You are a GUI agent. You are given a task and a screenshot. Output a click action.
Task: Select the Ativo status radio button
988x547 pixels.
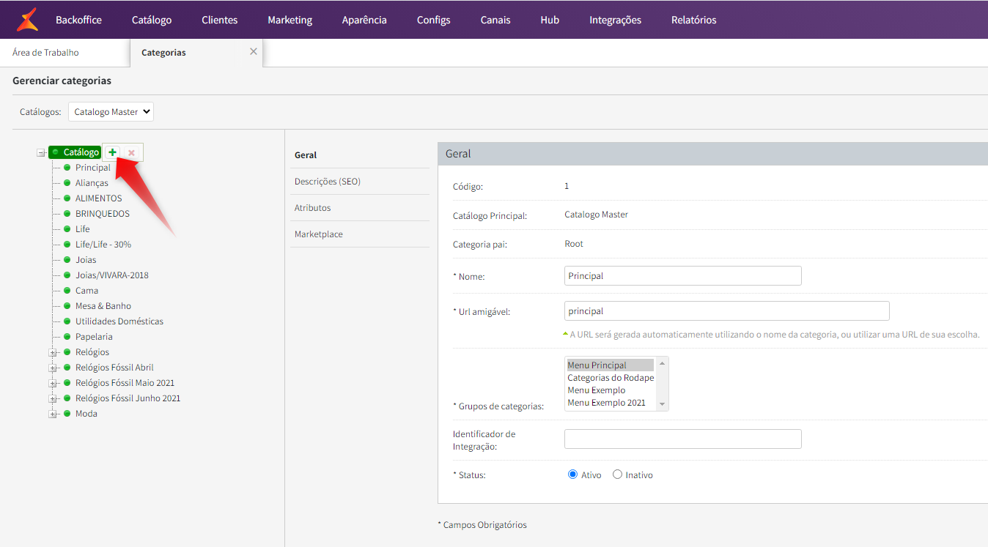pyautogui.click(x=573, y=475)
